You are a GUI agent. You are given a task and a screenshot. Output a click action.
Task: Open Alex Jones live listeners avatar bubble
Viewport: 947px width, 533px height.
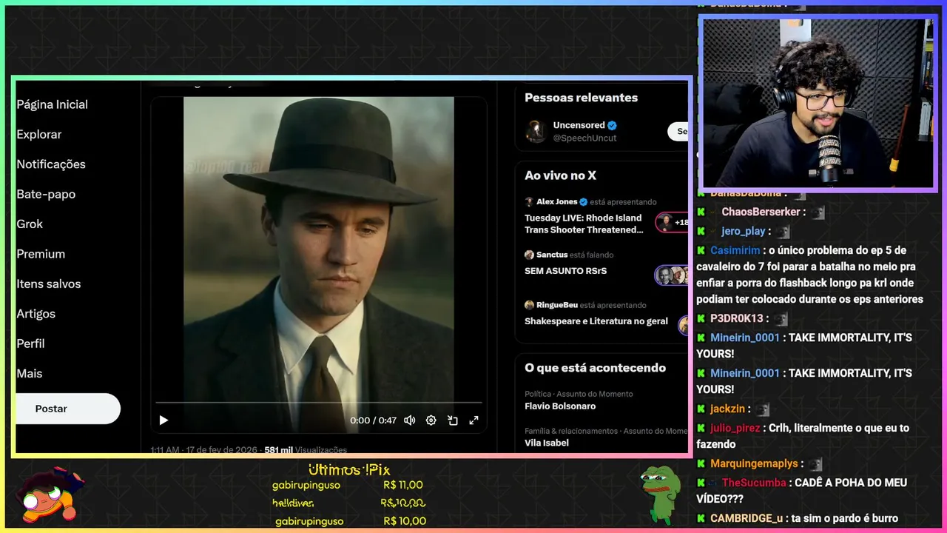pos(672,222)
